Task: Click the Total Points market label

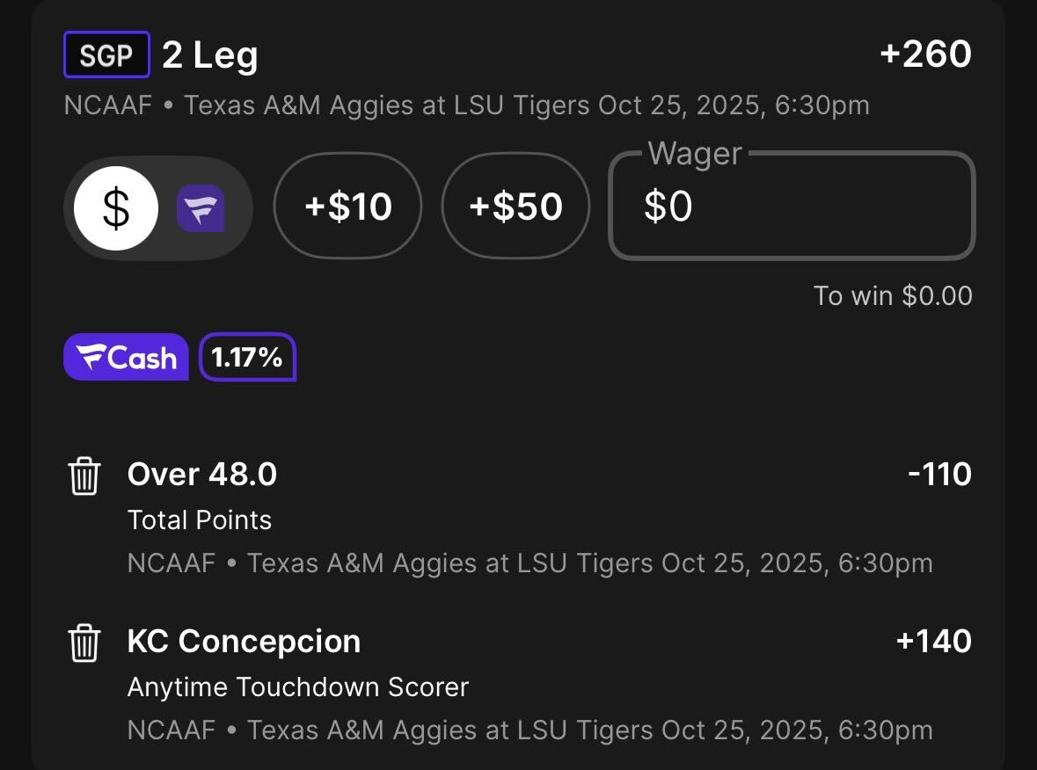Action: [200, 520]
